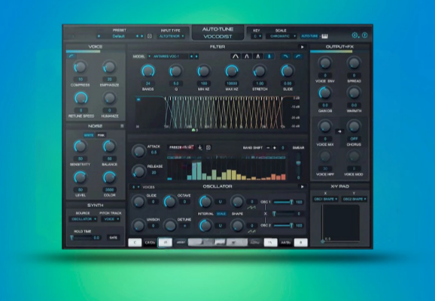Open the settings gear icon
Viewport: 435px width, 301px height.
pos(354,35)
